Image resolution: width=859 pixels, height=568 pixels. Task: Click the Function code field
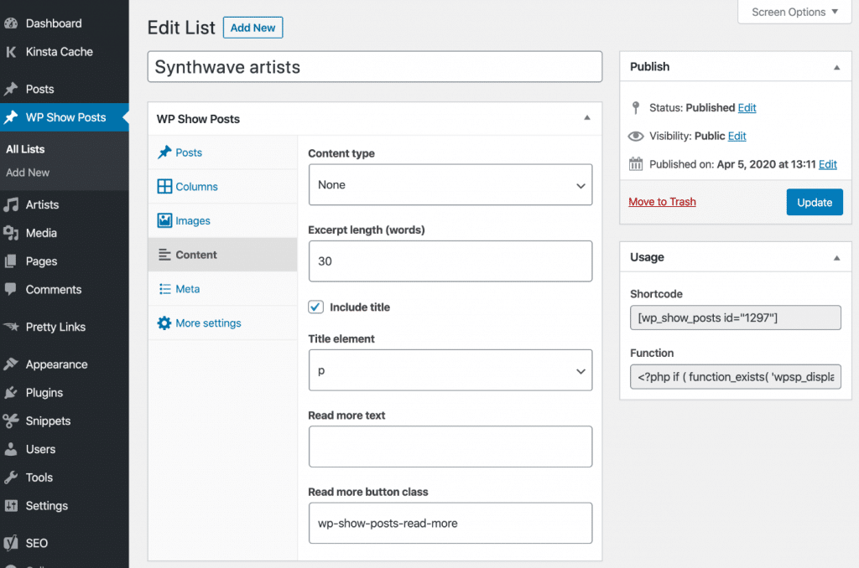point(735,376)
